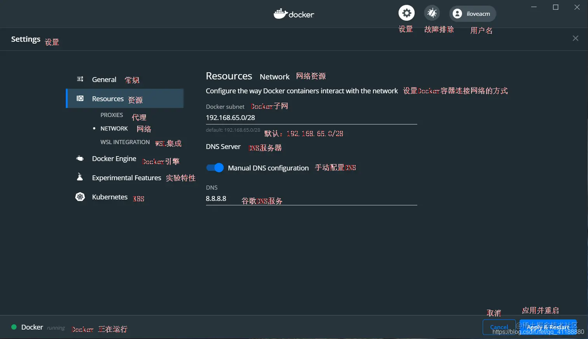The width and height of the screenshot is (588, 339).
Task: Open the WSL INTEGRATION sub-section
Action: point(125,142)
